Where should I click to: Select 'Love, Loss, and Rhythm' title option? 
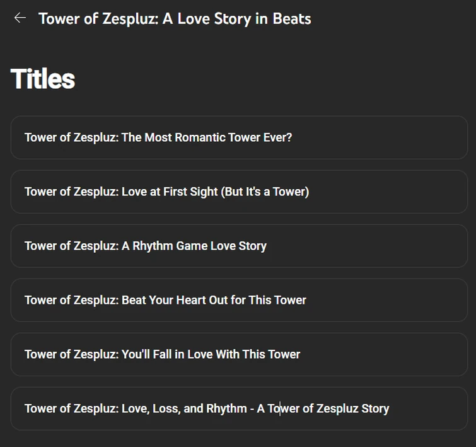pyautogui.click(x=238, y=409)
